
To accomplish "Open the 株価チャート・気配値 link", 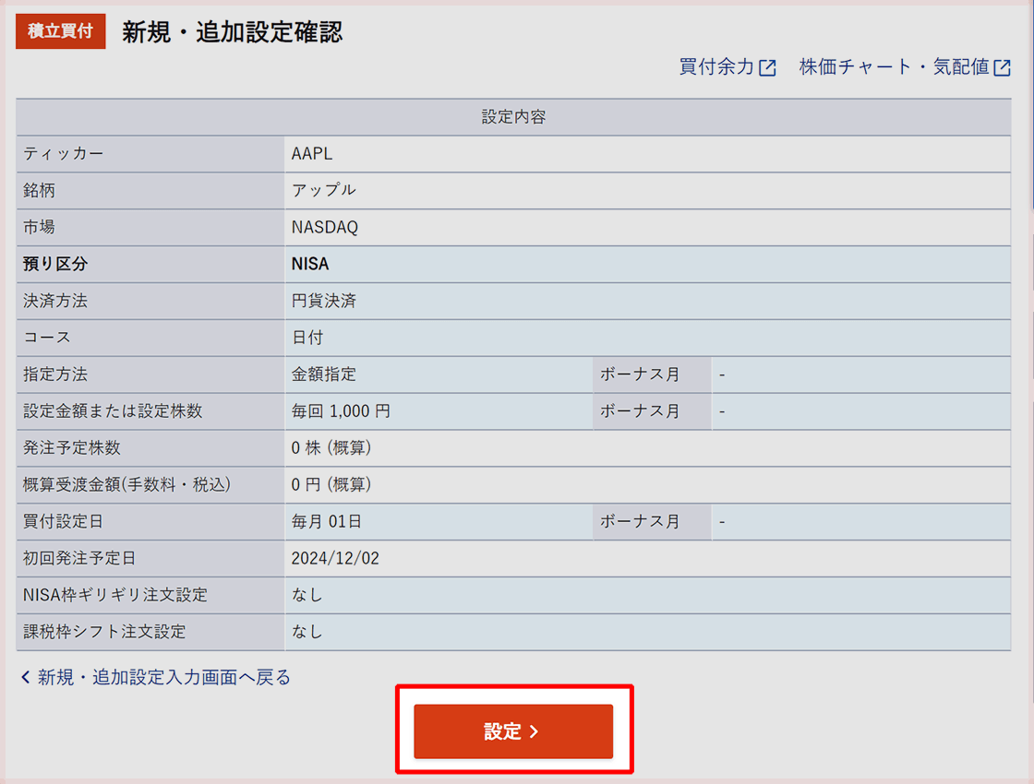I will (905, 66).
